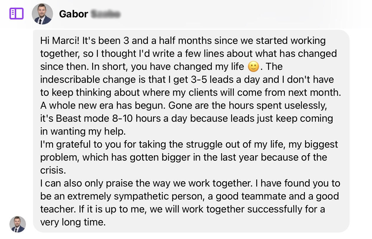Click the closing words "very long time."

pyautogui.click(x=73, y=222)
